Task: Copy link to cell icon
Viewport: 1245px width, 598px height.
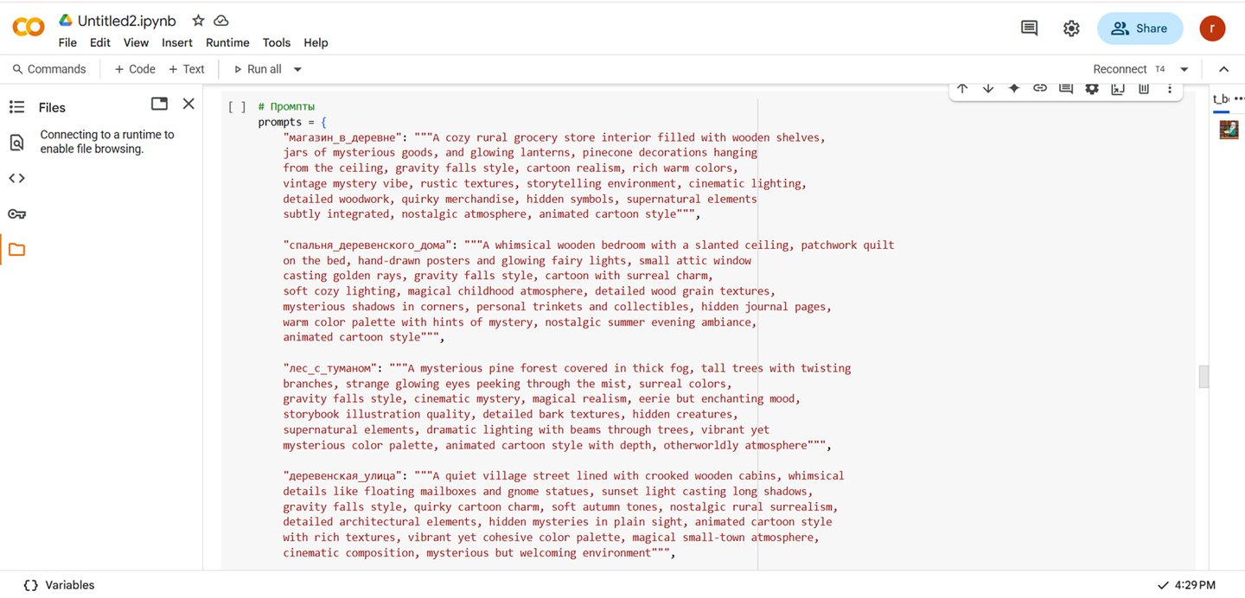Action: pyautogui.click(x=1040, y=88)
